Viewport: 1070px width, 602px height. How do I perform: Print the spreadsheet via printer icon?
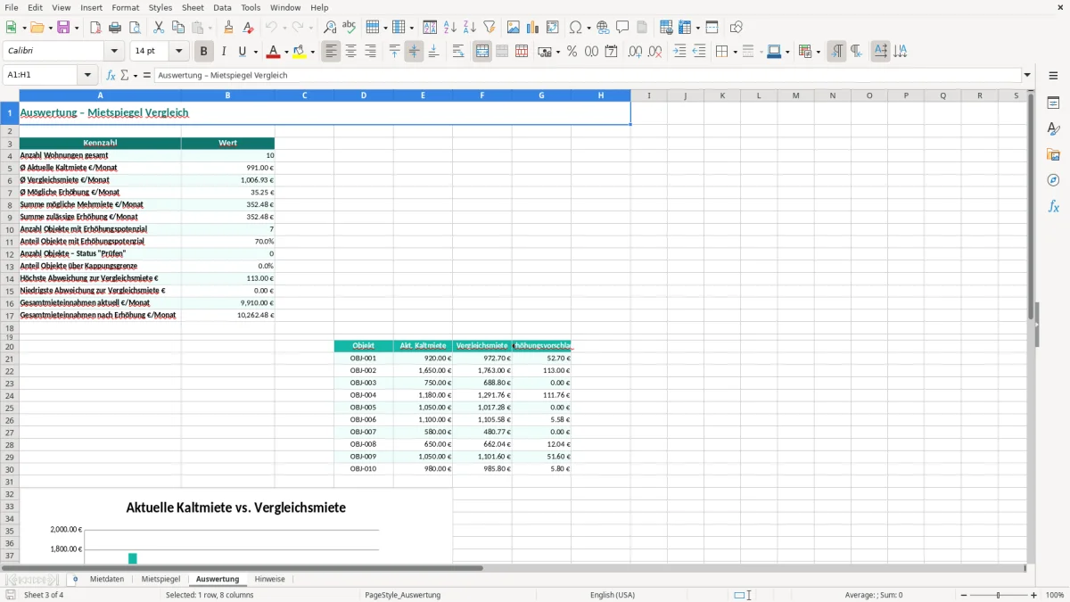click(x=115, y=28)
